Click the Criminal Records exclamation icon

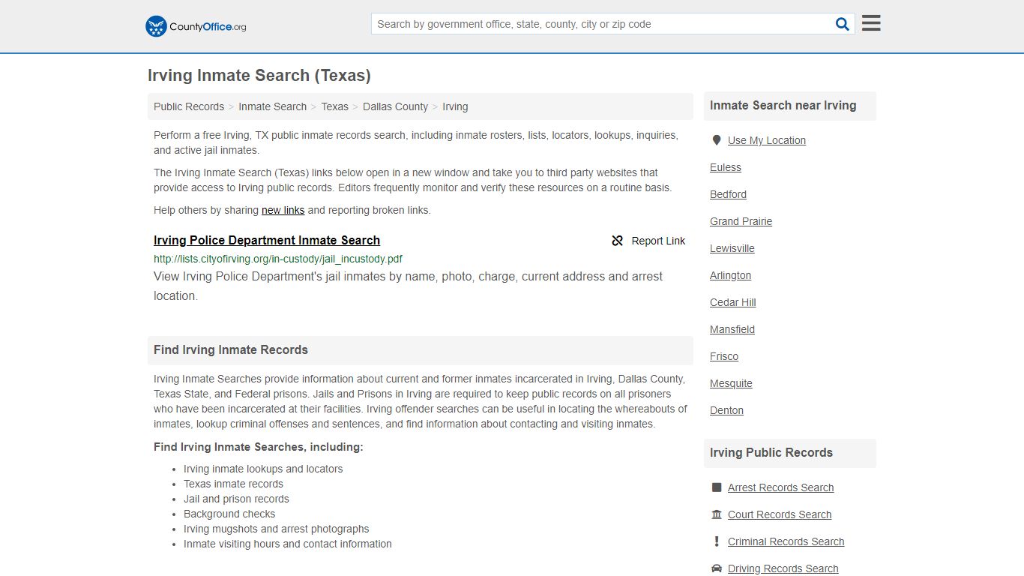[717, 541]
